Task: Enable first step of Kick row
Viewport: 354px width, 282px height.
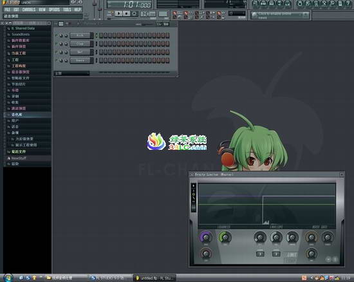Action: (x=101, y=35)
